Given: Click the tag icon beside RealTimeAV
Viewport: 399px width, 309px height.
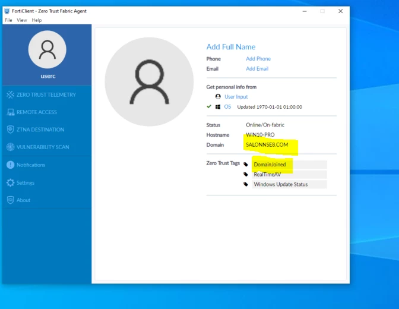Looking at the screenshot, I should click(246, 174).
